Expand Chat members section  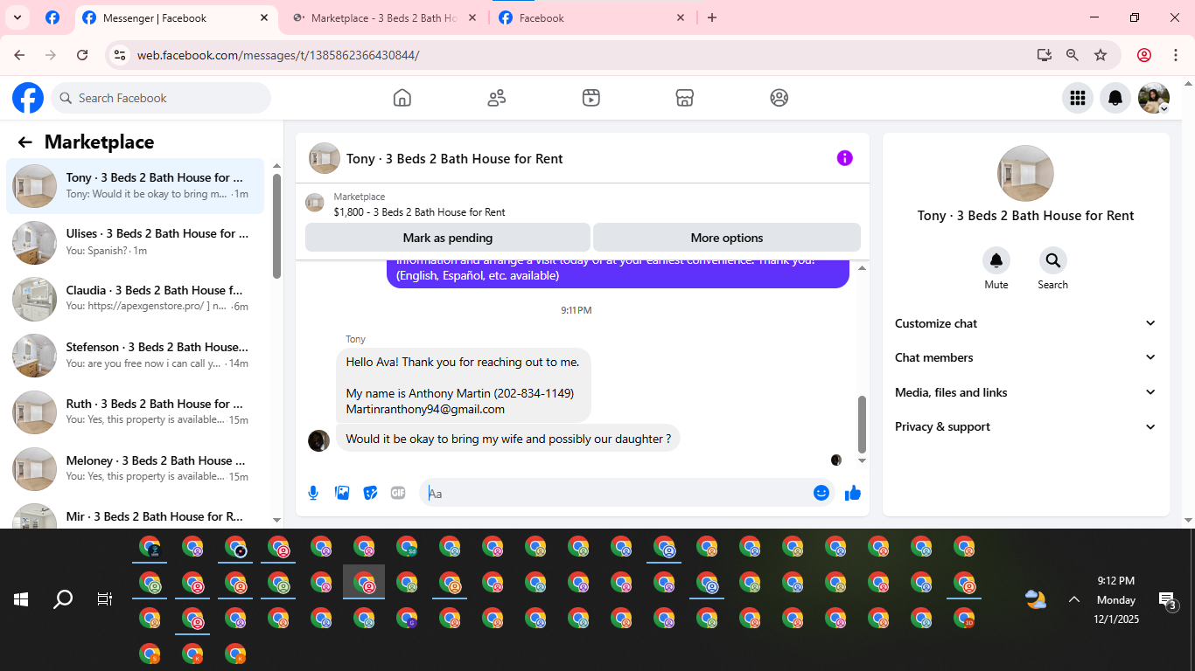(x=1025, y=357)
